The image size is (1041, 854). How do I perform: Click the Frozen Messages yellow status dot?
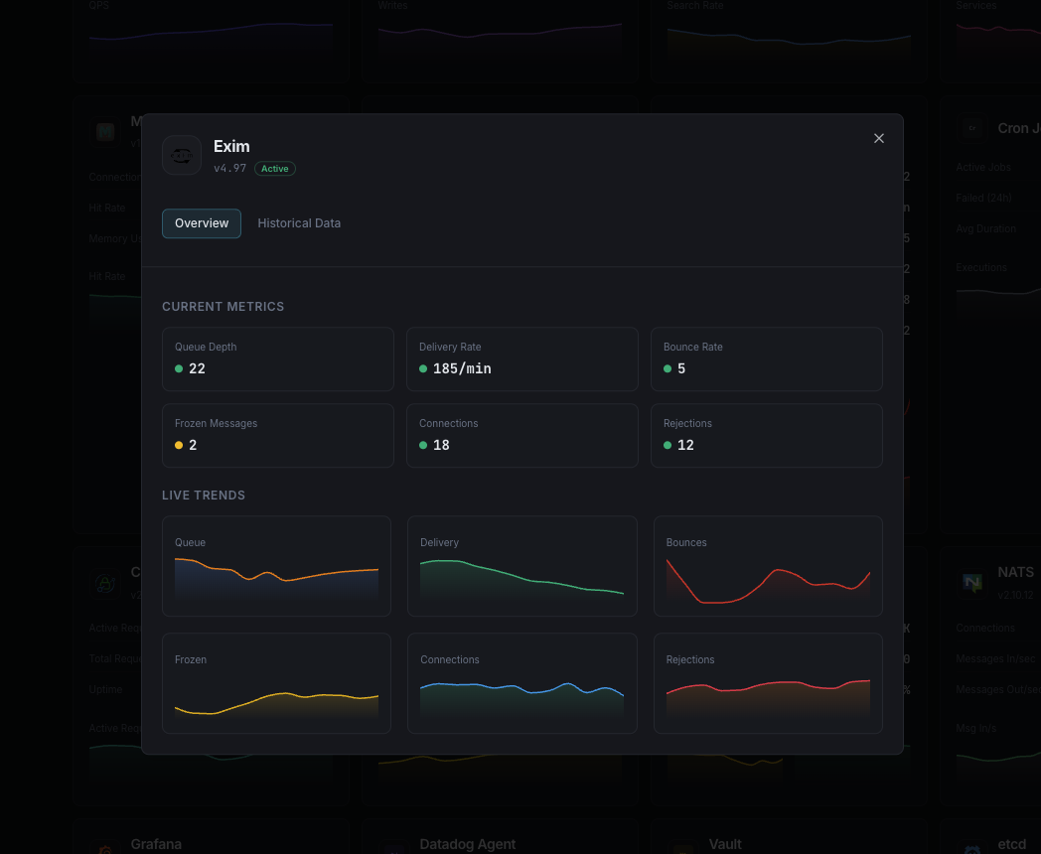pos(179,445)
